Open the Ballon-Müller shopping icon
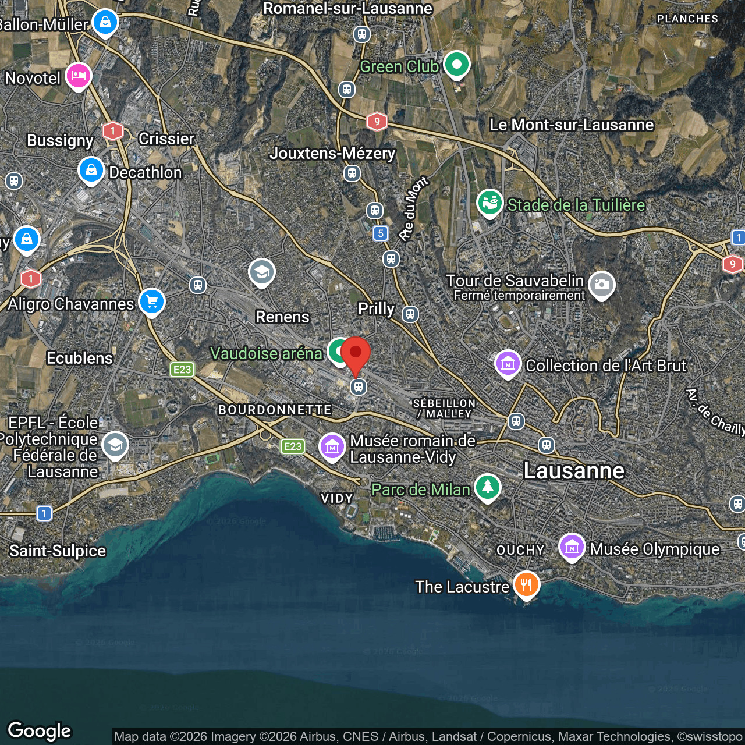 pyautogui.click(x=105, y=23)
